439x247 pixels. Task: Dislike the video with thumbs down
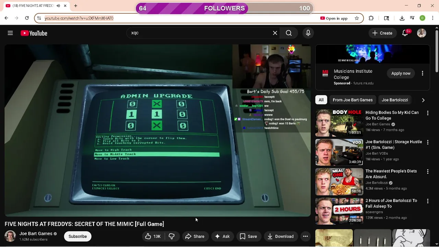point(172,236)
